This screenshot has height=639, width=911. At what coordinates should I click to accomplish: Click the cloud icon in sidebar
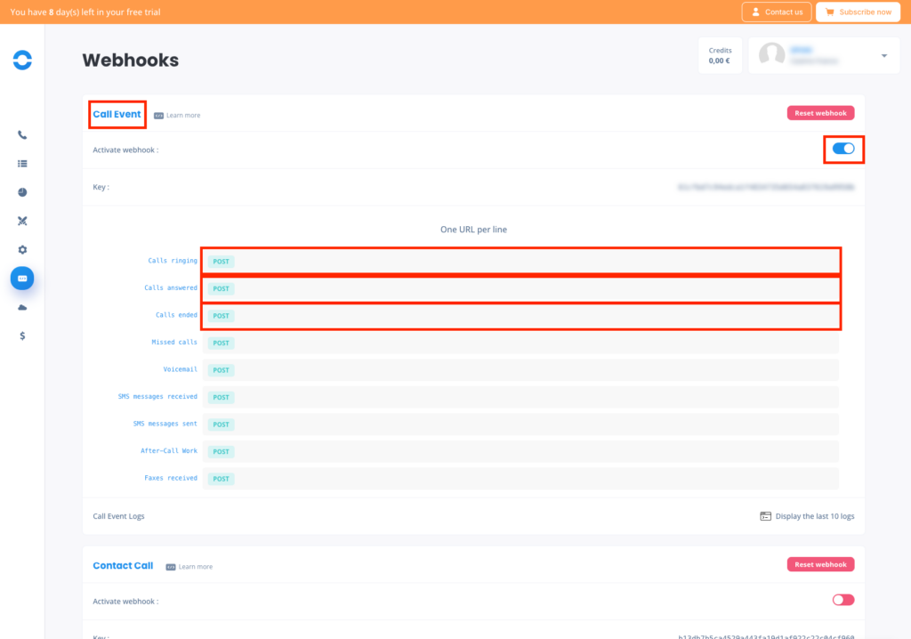click(22, 307)
